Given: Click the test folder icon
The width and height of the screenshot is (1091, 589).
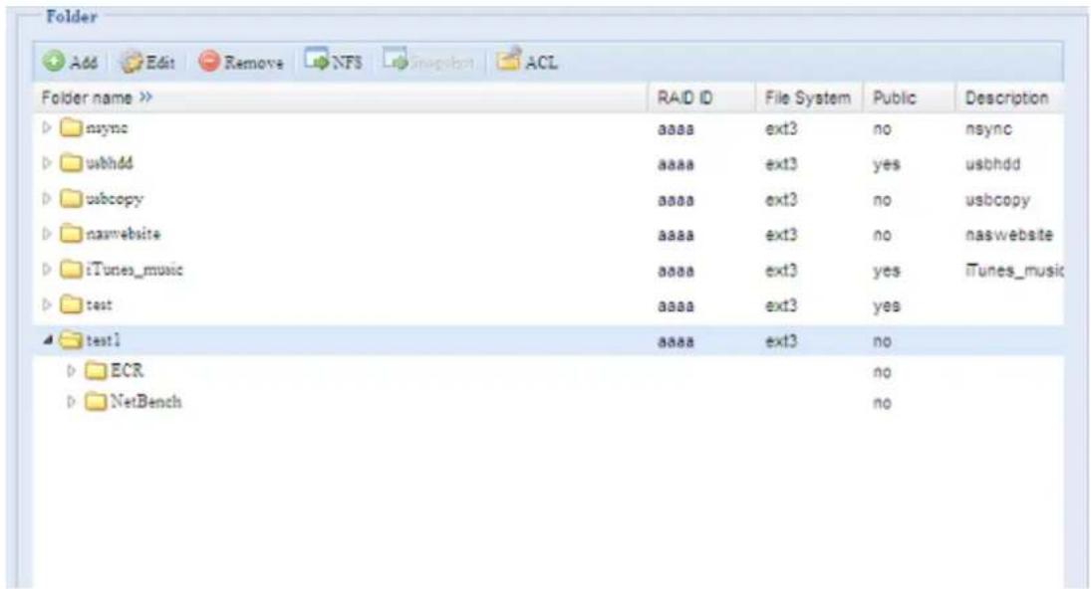Looking at the screenshot, I should 71,304.
